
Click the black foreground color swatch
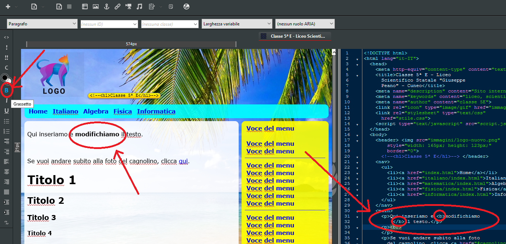click(4, 77)
